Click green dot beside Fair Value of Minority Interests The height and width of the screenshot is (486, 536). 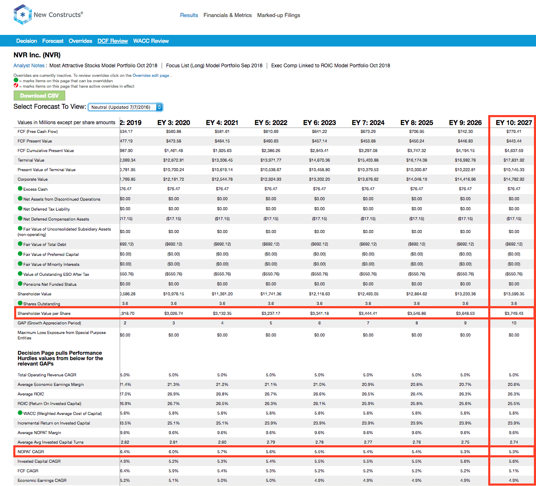click(20, 264)
